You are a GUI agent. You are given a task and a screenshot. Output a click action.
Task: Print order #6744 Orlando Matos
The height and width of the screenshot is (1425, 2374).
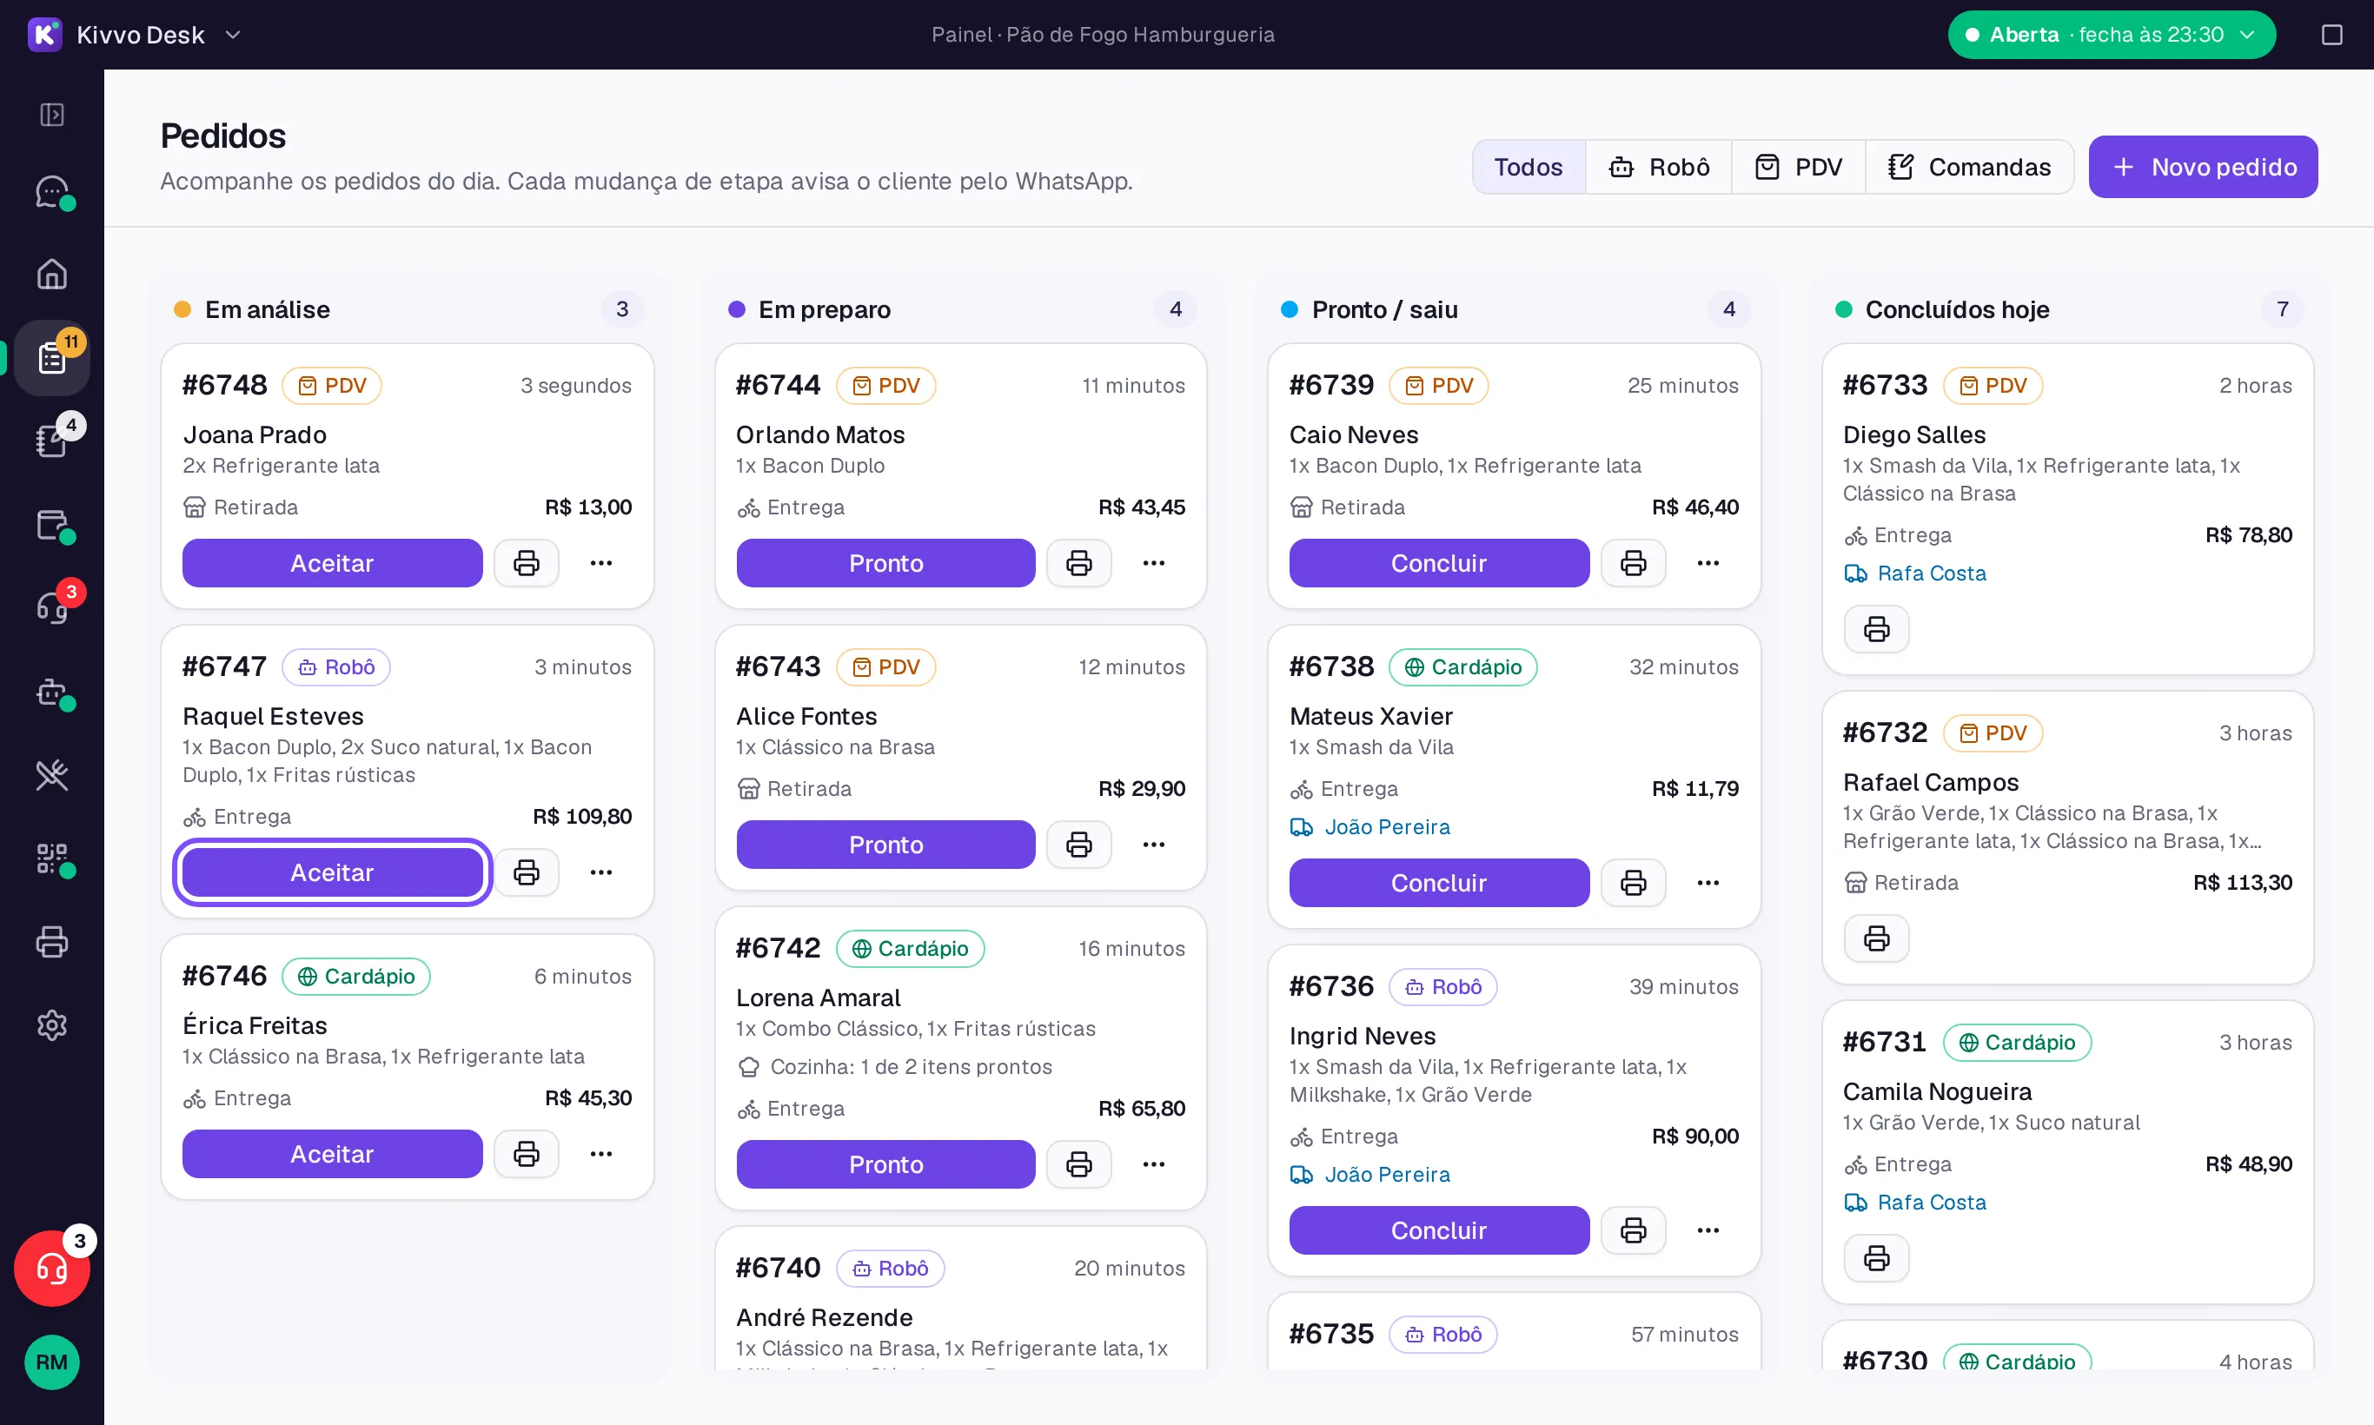tap(1079, 563)
